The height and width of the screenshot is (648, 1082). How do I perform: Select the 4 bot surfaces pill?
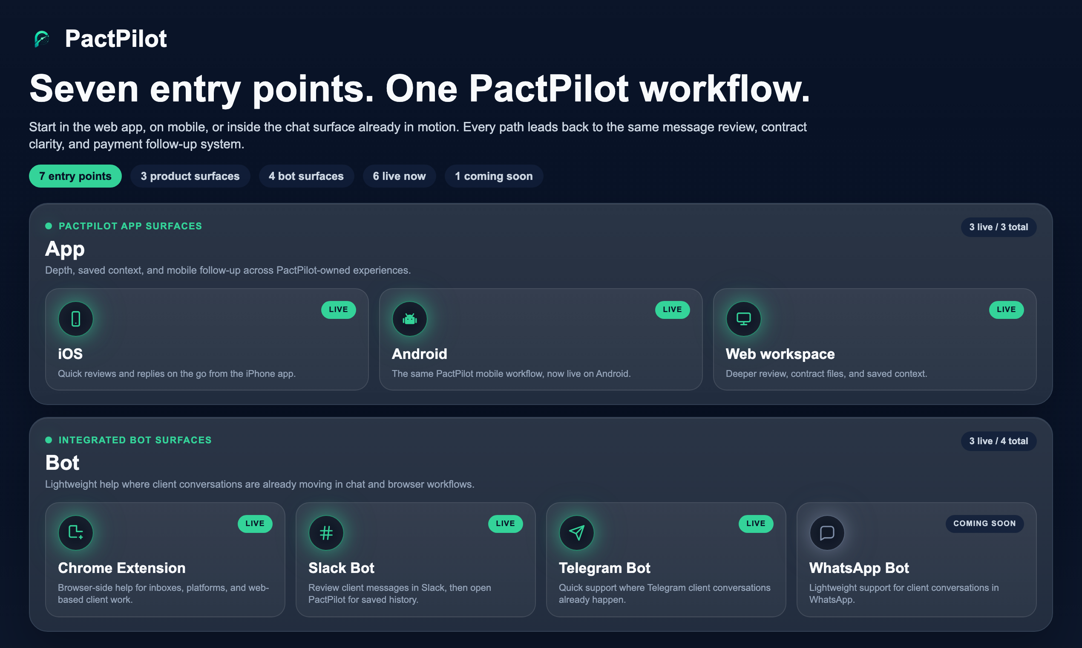[306, 176]
